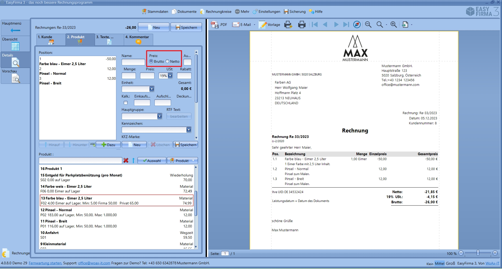Clear product search with red X
This screenshot has height=269, width=502.
tap(126, 161)
